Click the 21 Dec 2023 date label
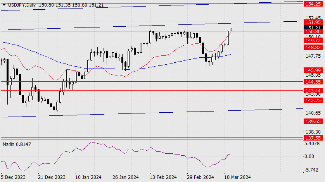The width and height of the screenshot is (325, 182). tap(52, 177)
